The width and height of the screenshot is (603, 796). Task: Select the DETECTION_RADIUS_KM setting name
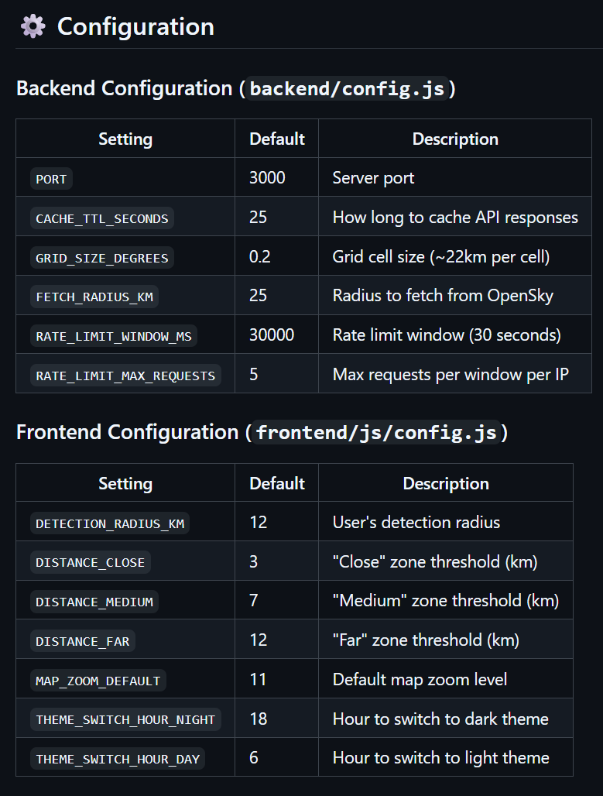point(110,523)
